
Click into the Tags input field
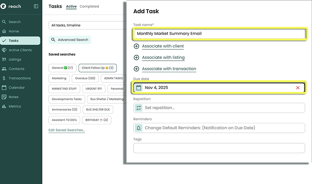pos(219,148)
